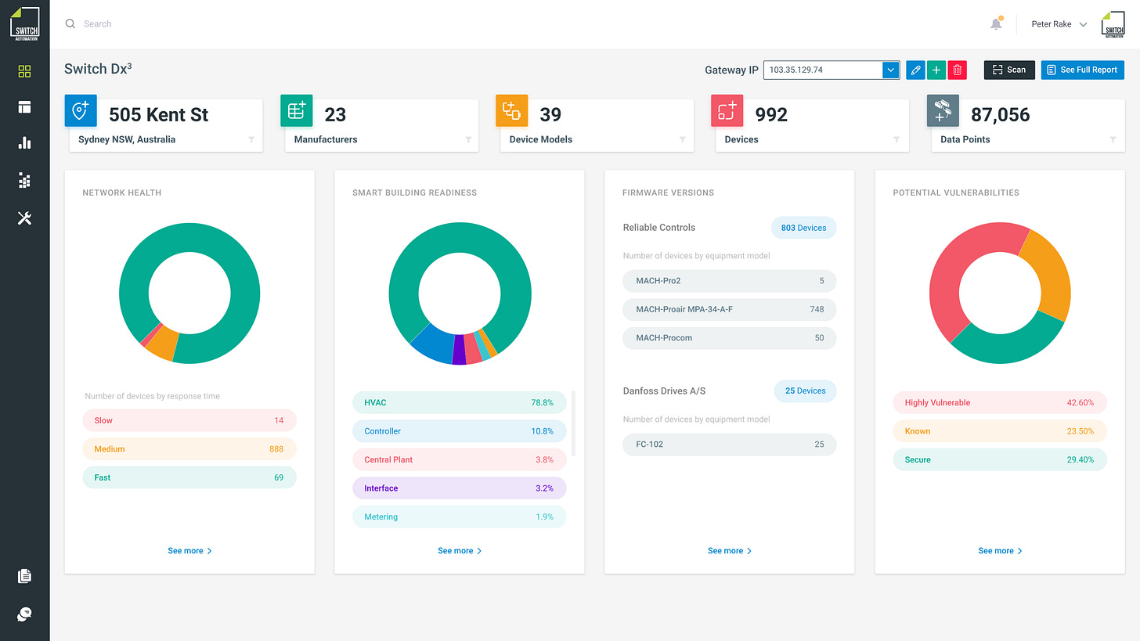Select the Known vulnerabilities row

pyautogui.click(x=1000, y=431)
